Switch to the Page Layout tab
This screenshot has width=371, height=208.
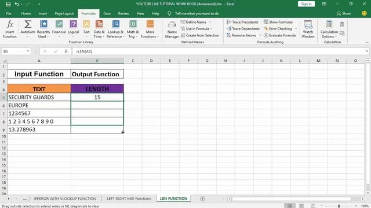pos(64,13)
